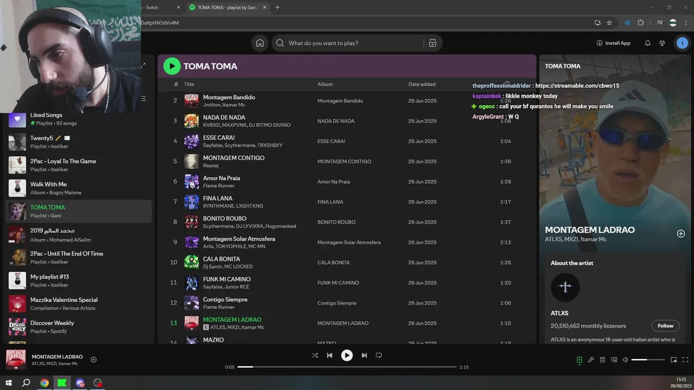Viewport: 694px width, 390px height.
Task: Open Mazzika Valentine Special compilation
Action: [x=79, y=304]
